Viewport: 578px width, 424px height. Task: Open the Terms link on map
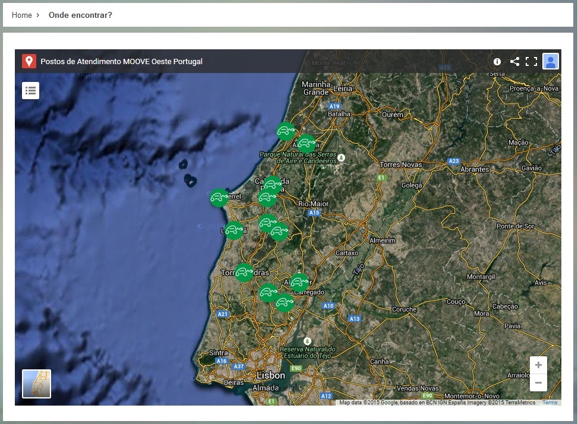click(549, 402)
